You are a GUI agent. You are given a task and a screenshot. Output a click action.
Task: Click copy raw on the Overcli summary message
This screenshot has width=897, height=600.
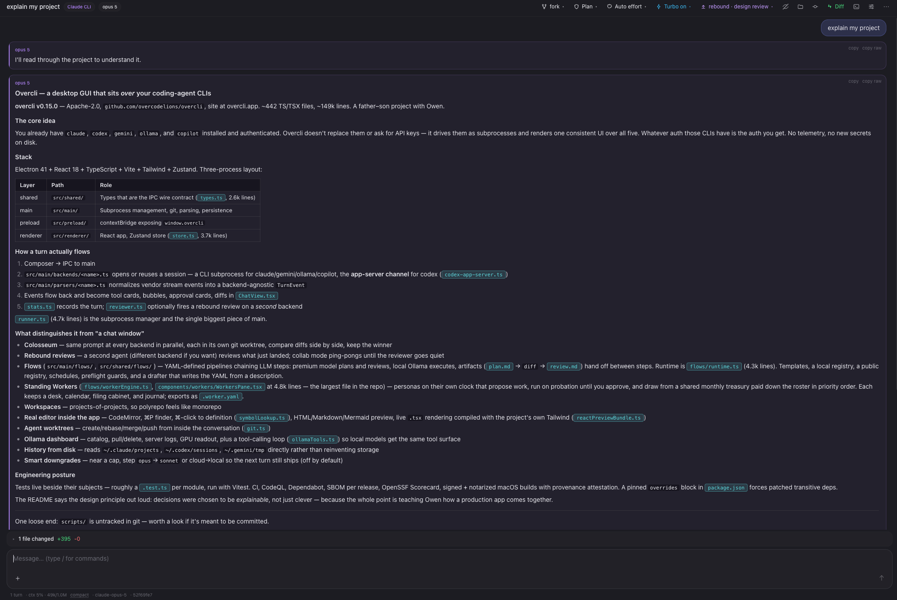click(872, 81)
